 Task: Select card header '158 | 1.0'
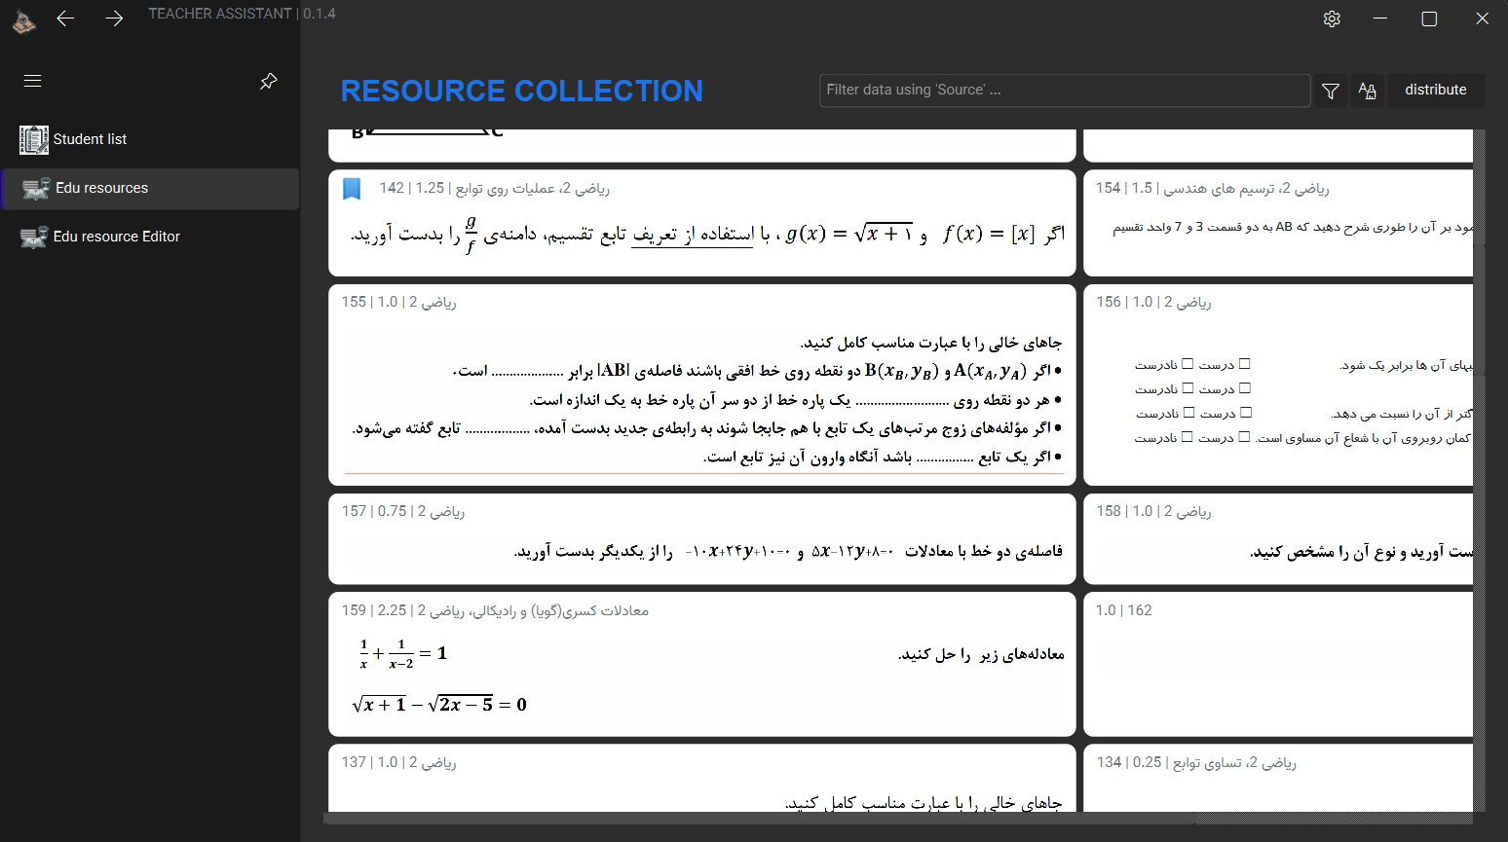pyautogui.click(x=1153, y=512)
